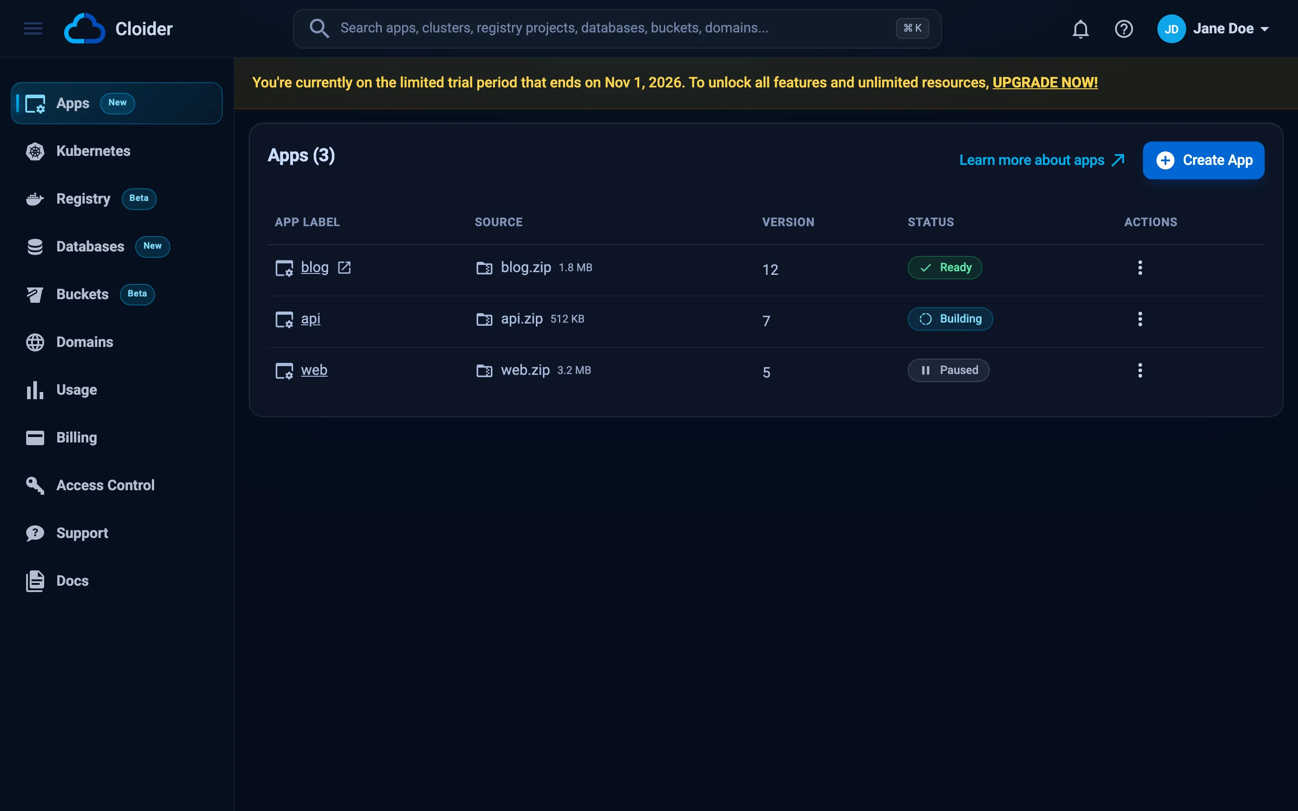Go to Usage page

coord(116,390)
